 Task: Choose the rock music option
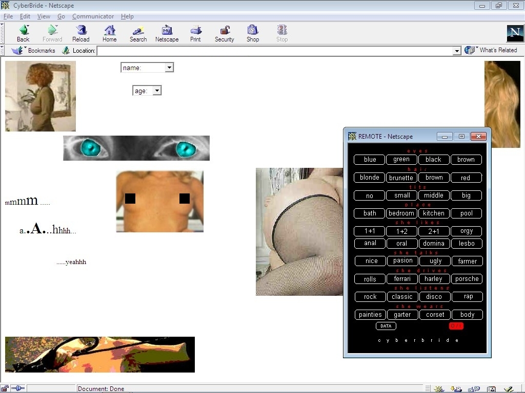coord(370,297)
